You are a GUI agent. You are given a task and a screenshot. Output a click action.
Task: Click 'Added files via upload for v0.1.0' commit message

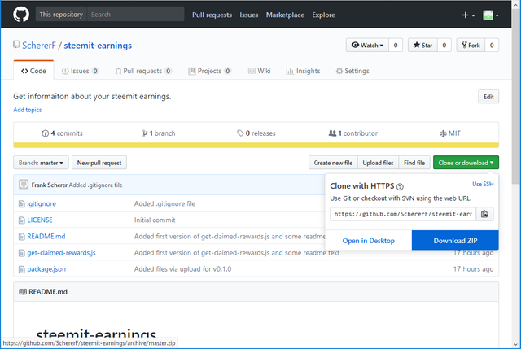[x=182, y=269]
